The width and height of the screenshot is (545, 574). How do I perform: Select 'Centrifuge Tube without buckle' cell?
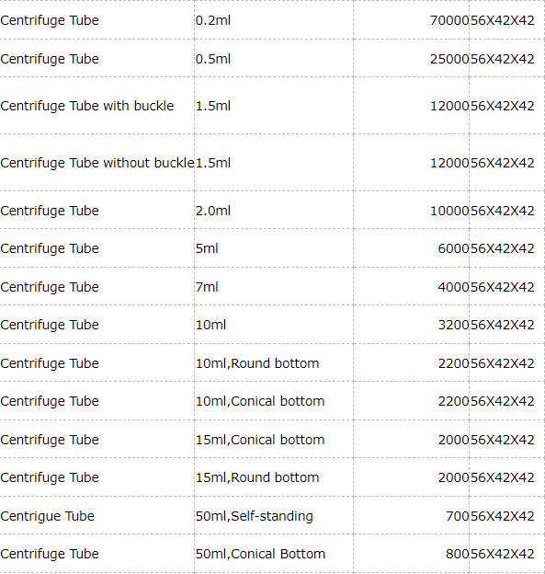pyautogui.click(x=97, y=163)
